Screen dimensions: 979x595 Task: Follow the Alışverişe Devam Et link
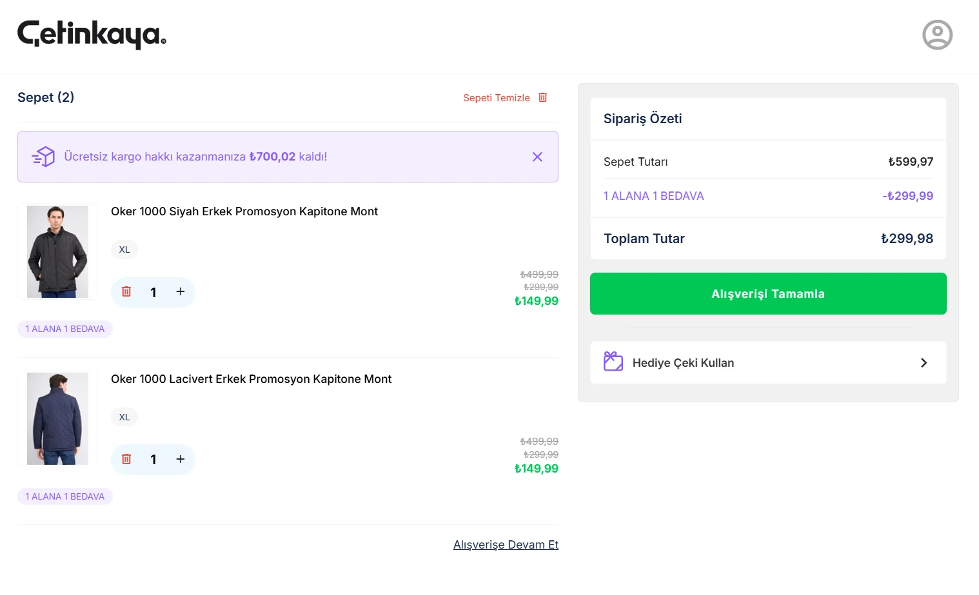(x=506, y=545)
